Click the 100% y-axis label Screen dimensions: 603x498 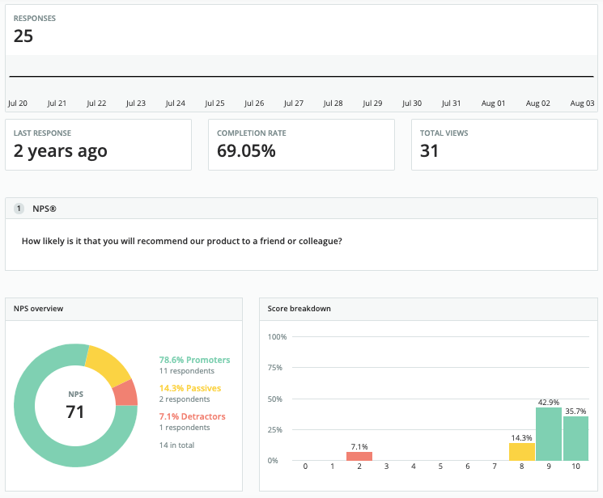[278, 336]
